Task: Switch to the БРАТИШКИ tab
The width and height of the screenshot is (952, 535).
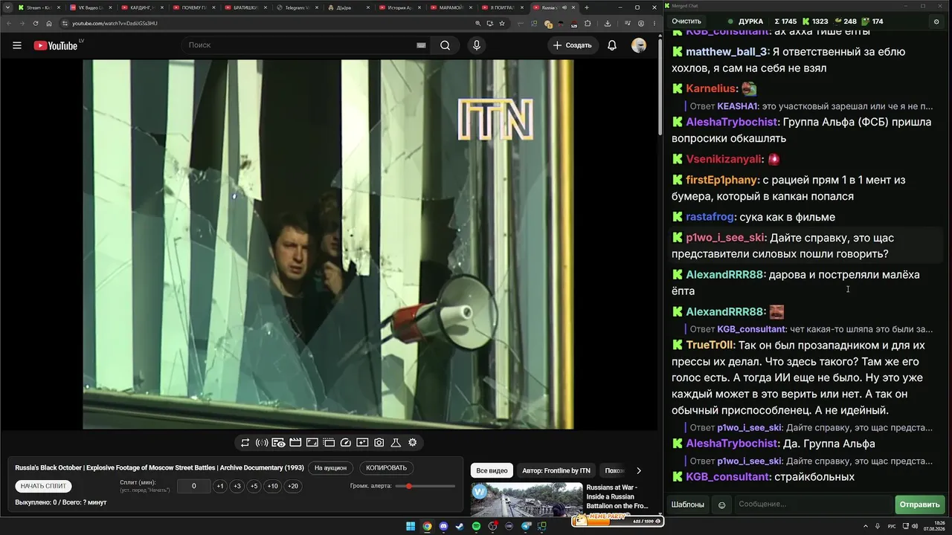Action: pyautogui.click(x=245, y=7)
